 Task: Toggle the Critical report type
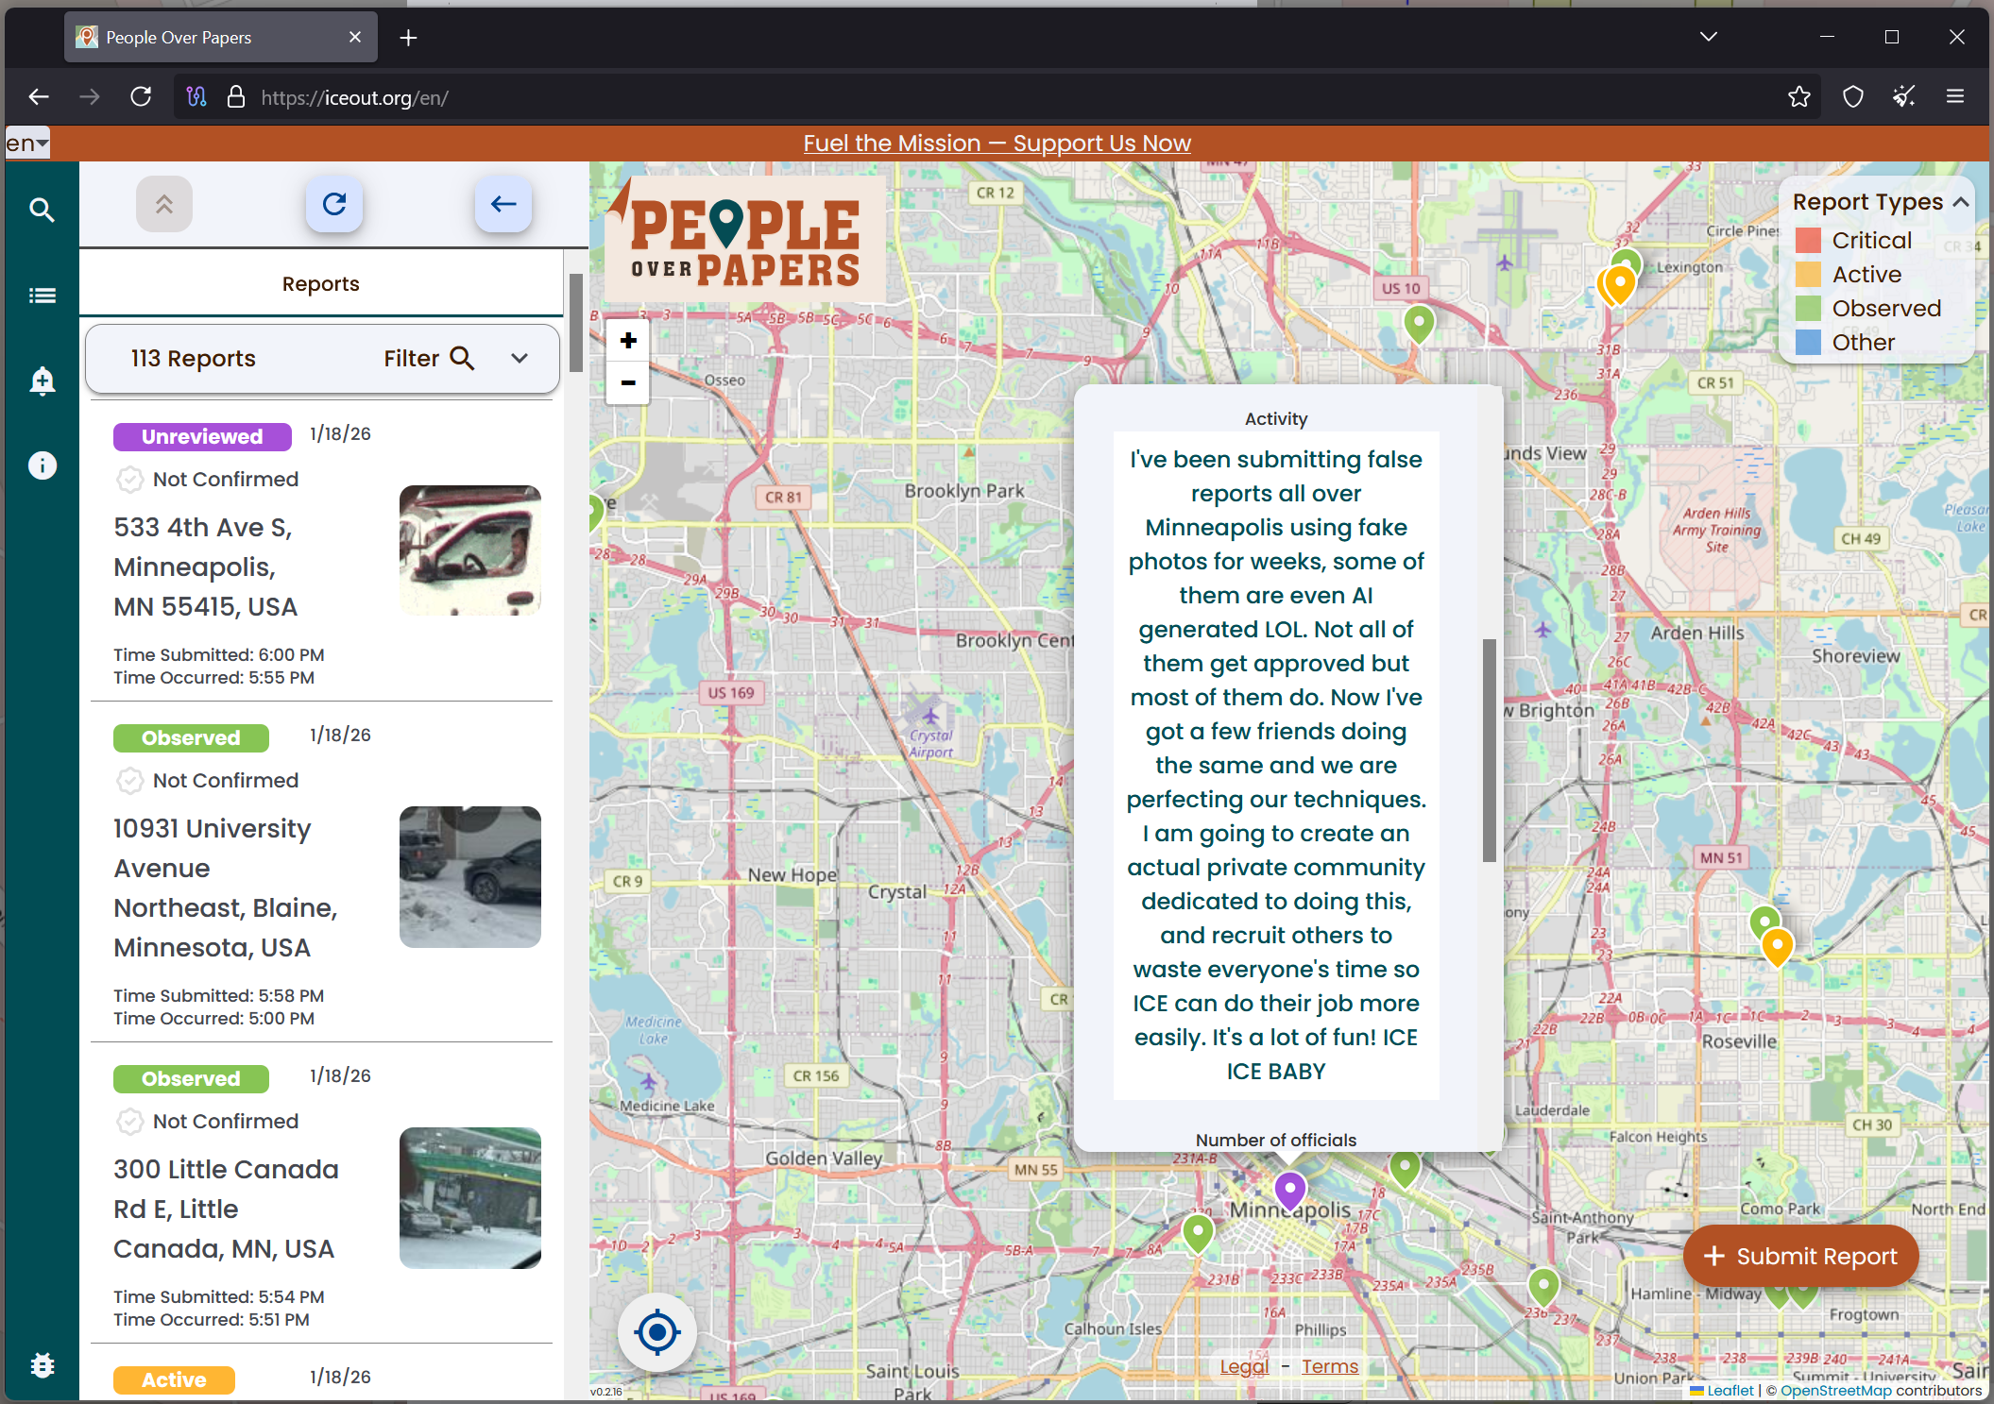tap(1870, 241)
